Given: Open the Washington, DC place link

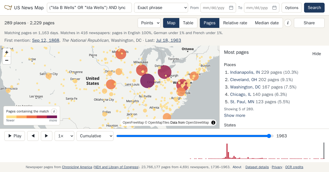Looking at the screenshot, I should pyautogui.click(x=245, y=87).
